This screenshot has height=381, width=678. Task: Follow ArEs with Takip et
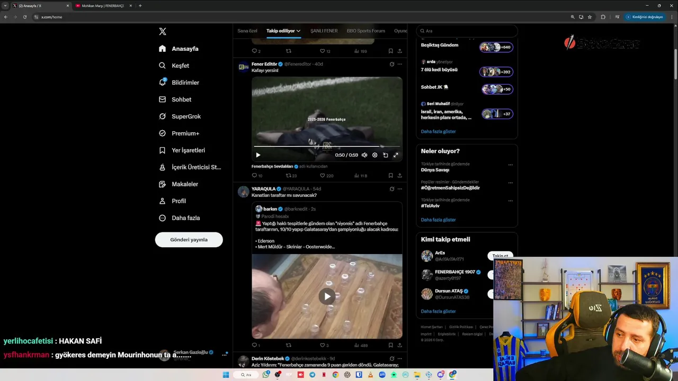[x=500, y=256]
